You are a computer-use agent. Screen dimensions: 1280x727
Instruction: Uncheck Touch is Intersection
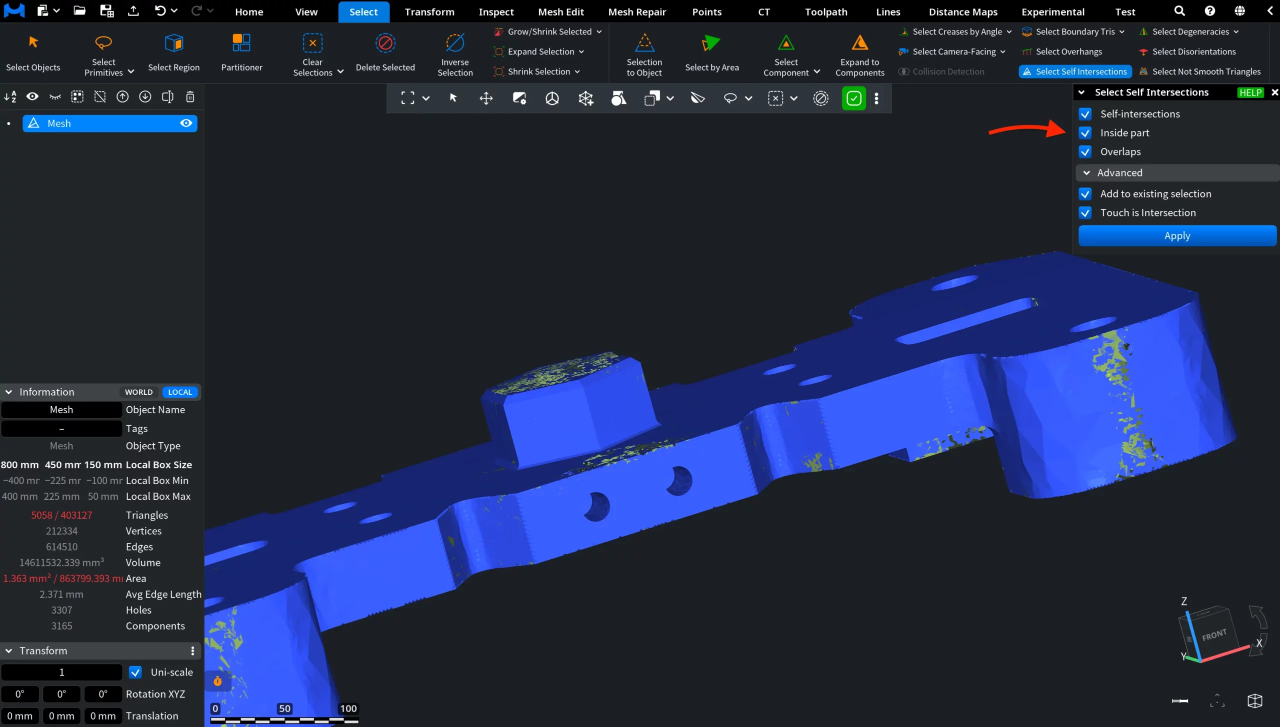click(1085, 213)
